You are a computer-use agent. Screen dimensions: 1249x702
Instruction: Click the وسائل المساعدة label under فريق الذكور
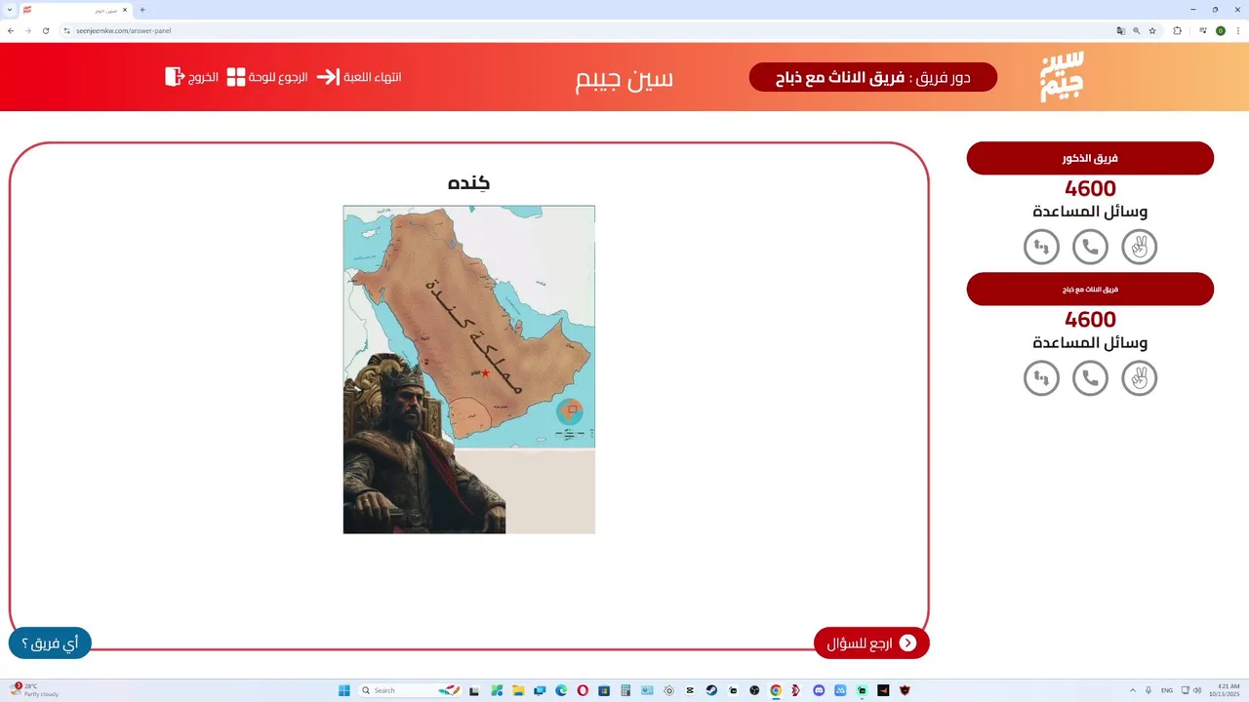1090,212
